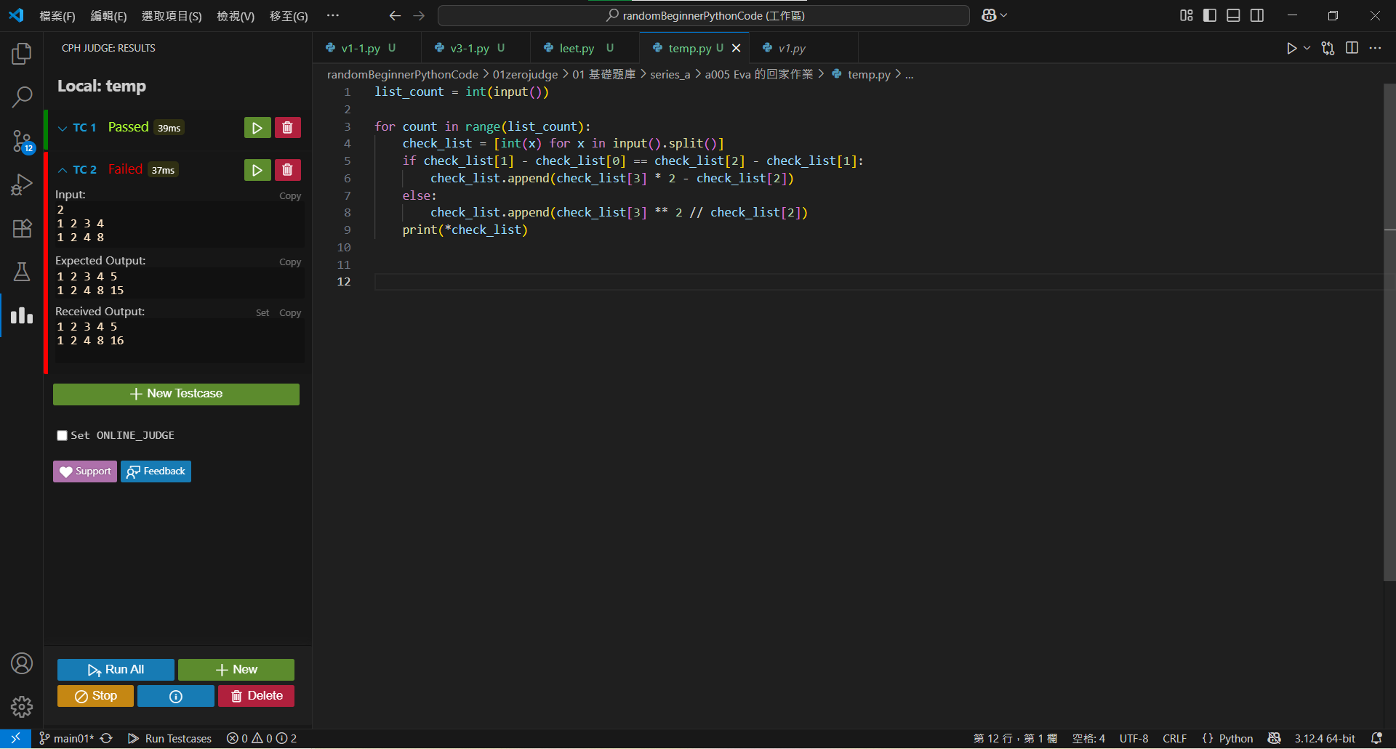This screenshot has width=1396, height=749.
Task: Collapse the TC 2 test case
Action: (63, 170)
